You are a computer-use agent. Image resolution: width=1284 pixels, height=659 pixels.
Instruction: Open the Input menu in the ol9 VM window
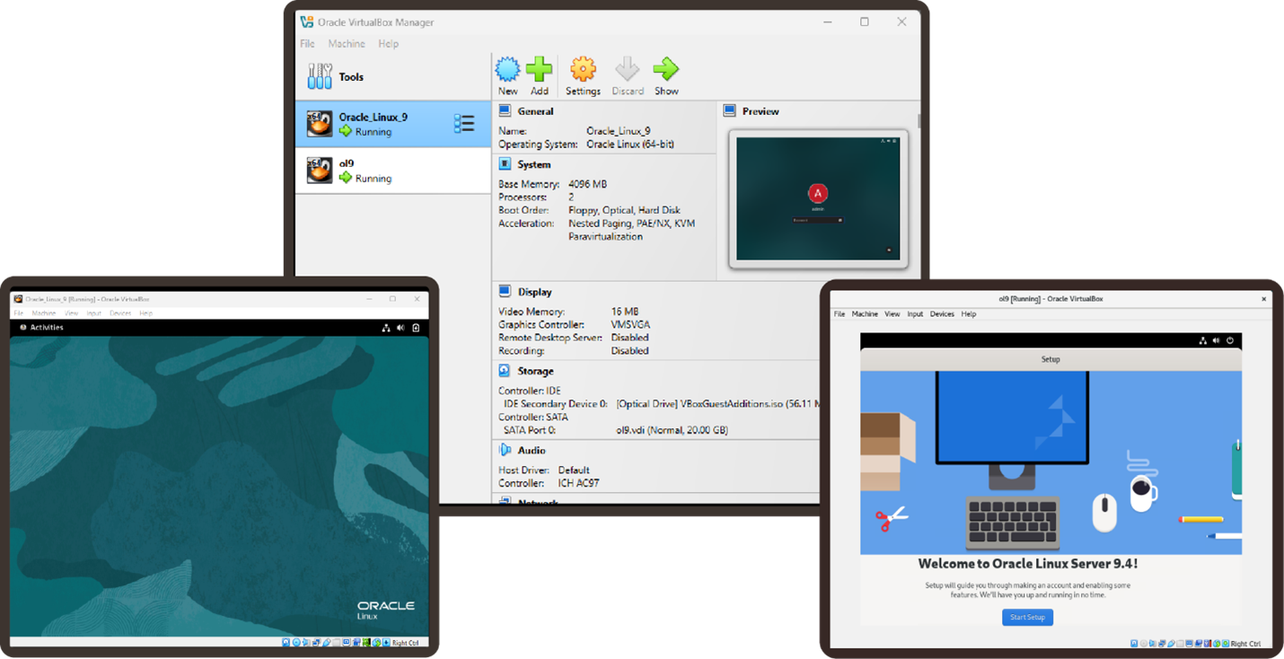point(915,314)
